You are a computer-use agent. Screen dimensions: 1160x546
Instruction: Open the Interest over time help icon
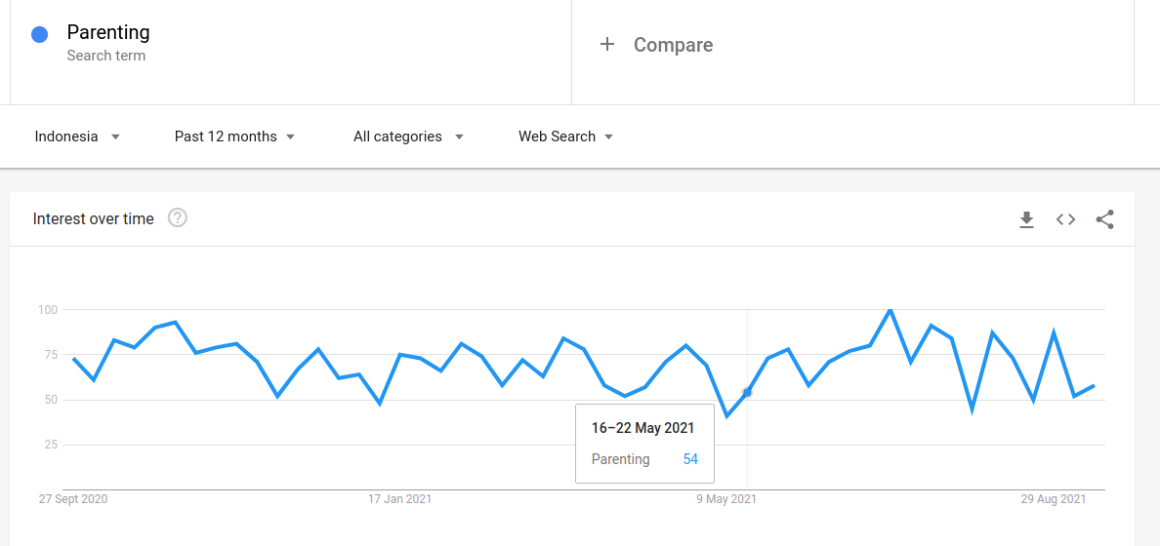(178, 218)
